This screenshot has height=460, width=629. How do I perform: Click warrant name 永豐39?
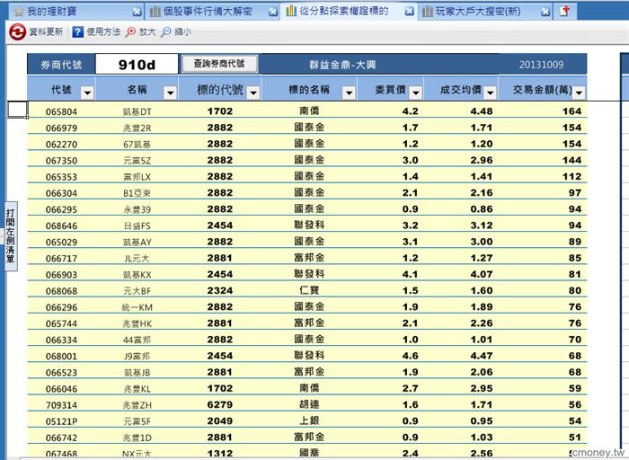137,209
